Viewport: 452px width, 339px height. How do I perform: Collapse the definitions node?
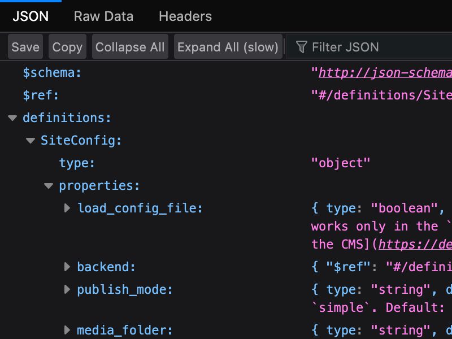click(12, 118)
